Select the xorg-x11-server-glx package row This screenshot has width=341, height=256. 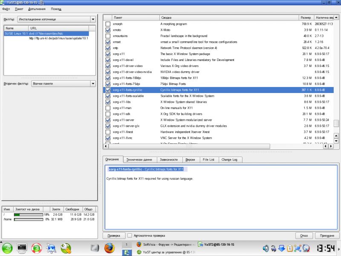tap(218, 126)
